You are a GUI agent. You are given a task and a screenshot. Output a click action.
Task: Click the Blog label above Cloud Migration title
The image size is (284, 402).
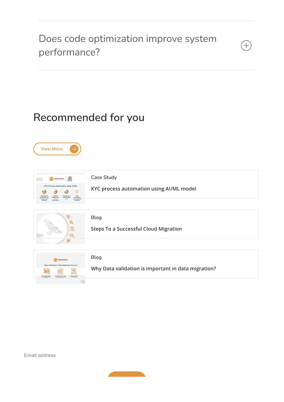pyautogui.click(x=96, y=218)
